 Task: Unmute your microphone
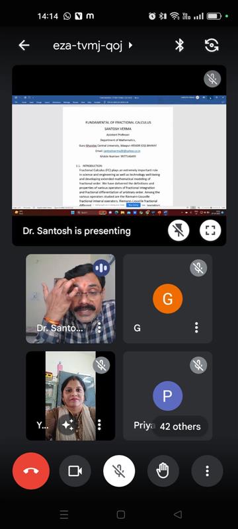(x=119, y=471)
